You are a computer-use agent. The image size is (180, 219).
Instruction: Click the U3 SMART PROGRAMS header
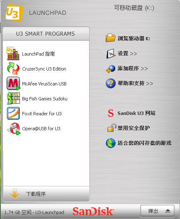(x=46, y=34)
